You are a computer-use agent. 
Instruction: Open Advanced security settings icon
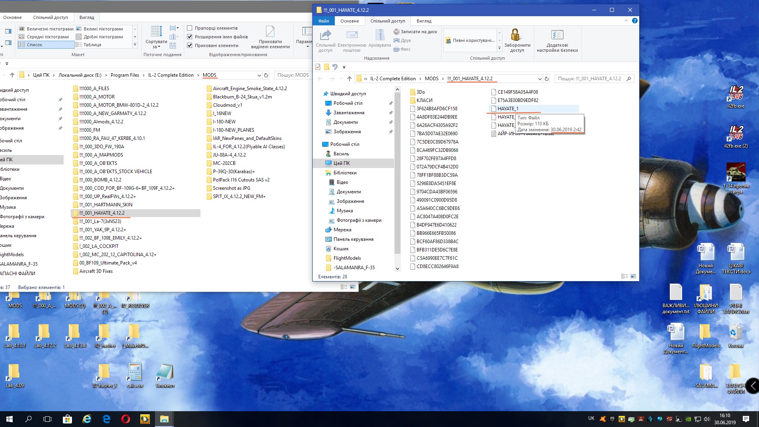click(557, 35)
